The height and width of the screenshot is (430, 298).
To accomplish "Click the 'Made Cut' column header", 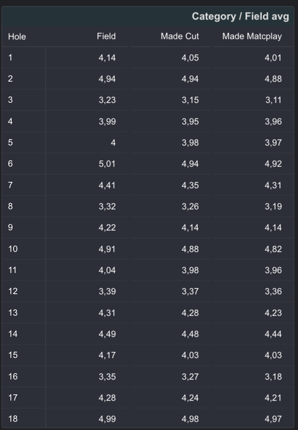I will click(x=180, y=36).
